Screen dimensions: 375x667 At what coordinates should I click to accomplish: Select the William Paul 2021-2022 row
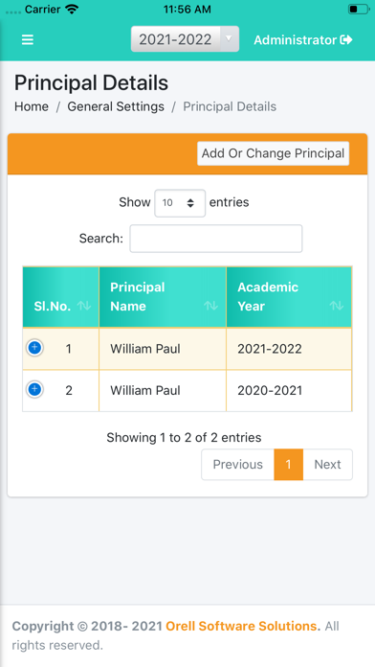(x=187, y=349)
